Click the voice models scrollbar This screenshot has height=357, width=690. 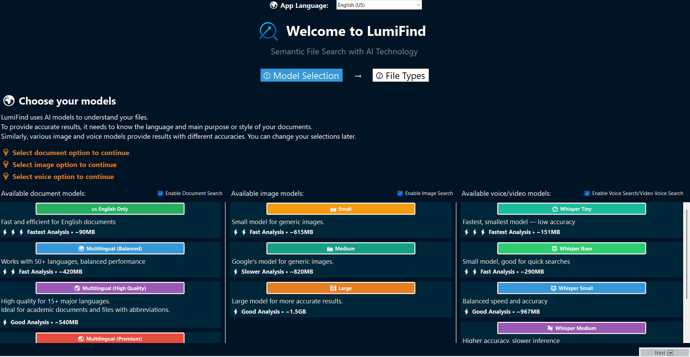pyautogui.click(x=686, y=254)
